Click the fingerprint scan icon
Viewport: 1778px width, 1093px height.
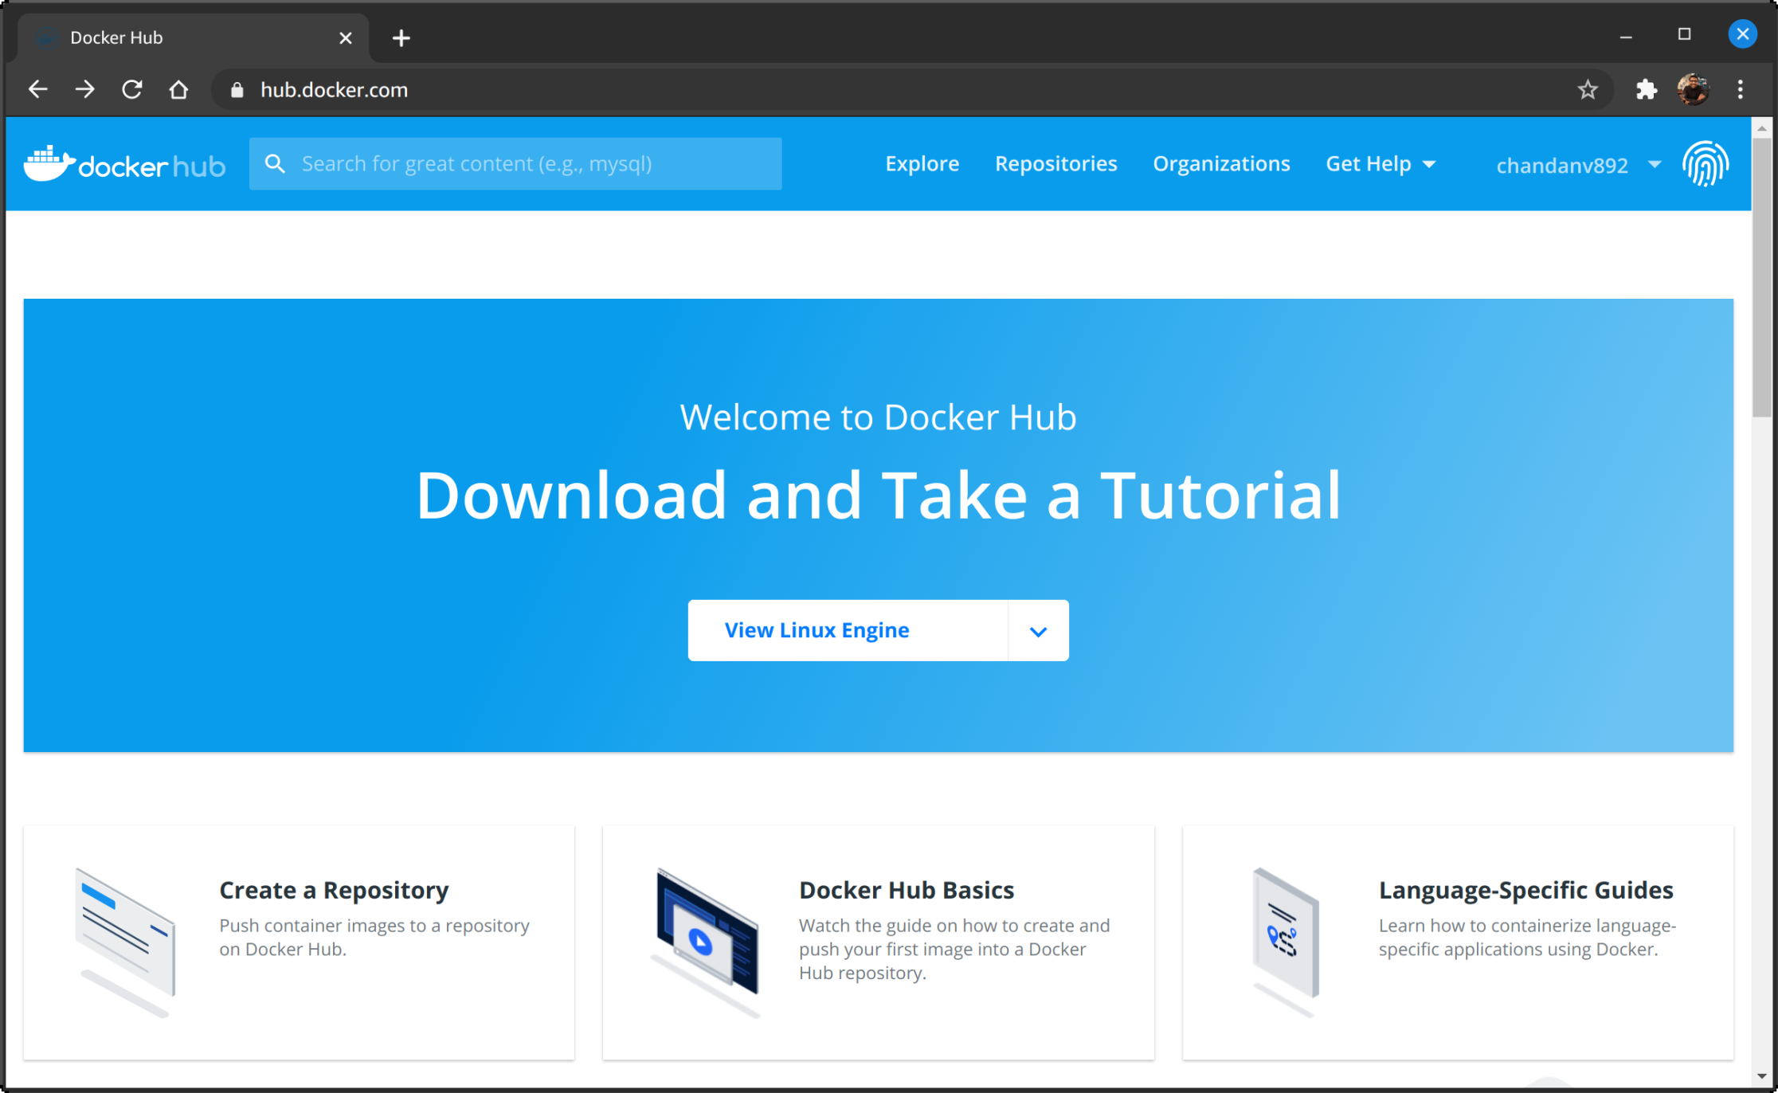pos(1706,163)
